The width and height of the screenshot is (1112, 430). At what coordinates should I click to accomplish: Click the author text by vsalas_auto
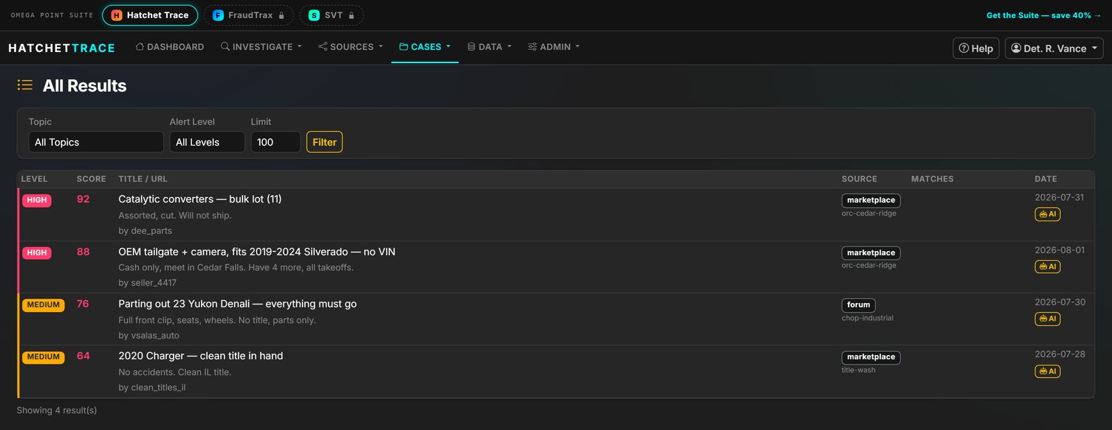coord(149,336)
